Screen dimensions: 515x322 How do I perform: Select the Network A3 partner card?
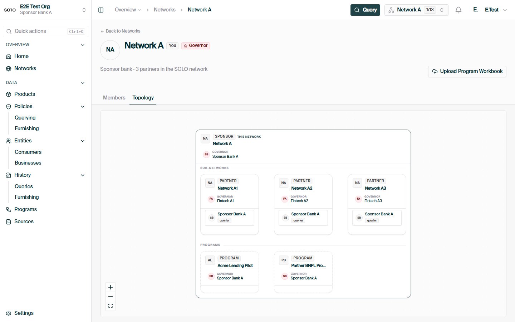(x=377, y=204)
